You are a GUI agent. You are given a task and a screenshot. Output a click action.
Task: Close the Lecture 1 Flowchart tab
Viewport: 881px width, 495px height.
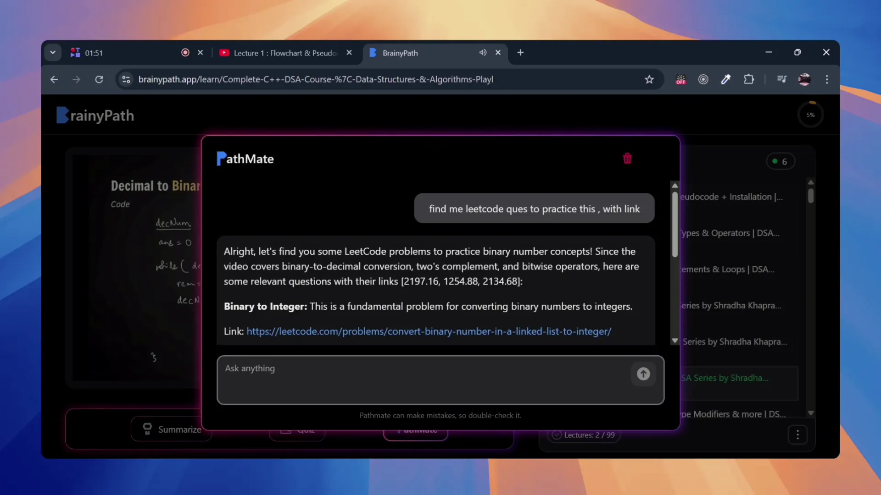point(349,53)
